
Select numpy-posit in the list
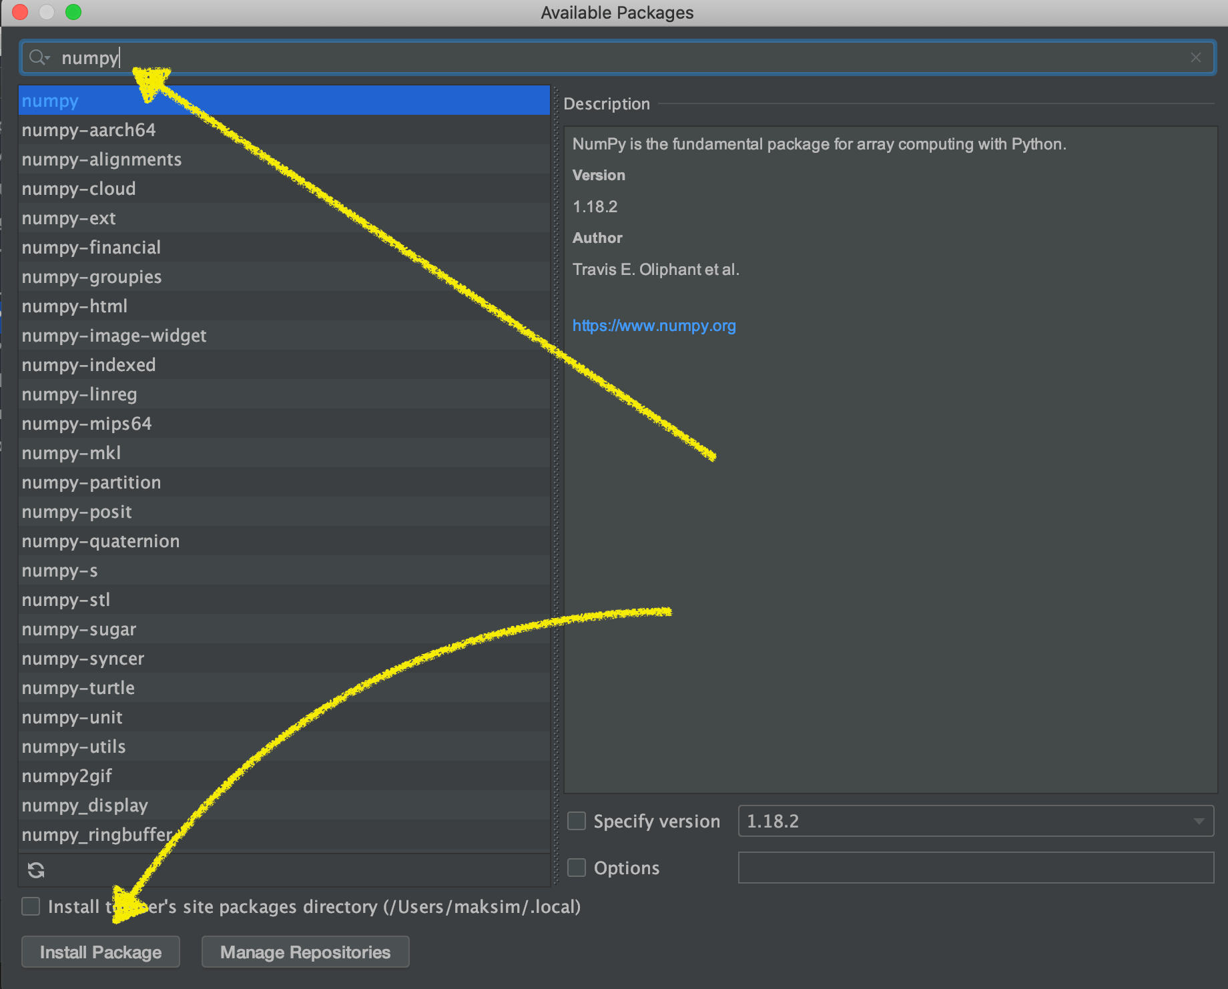pos(284,511)
